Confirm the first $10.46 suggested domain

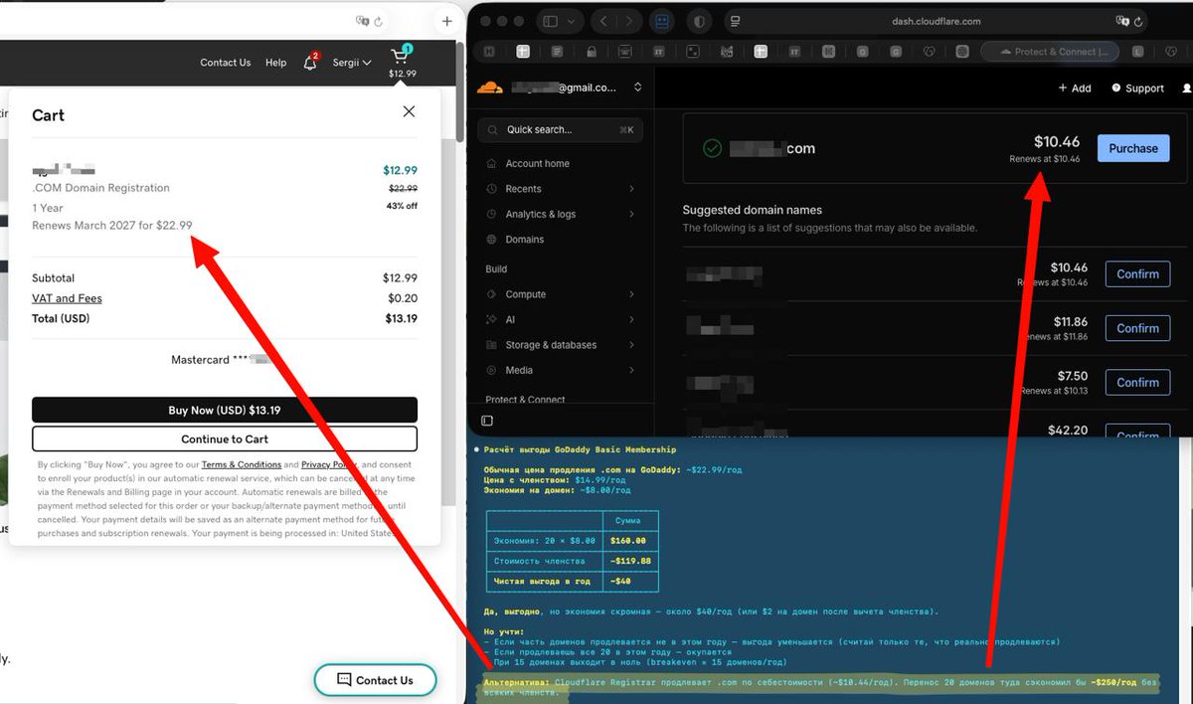click(1137, 274)
